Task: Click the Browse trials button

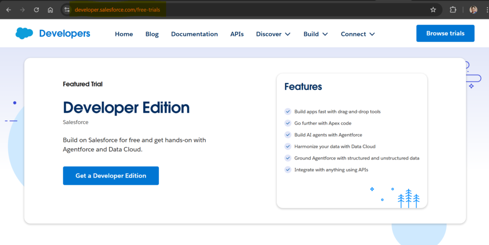Action: pos(446,33)
